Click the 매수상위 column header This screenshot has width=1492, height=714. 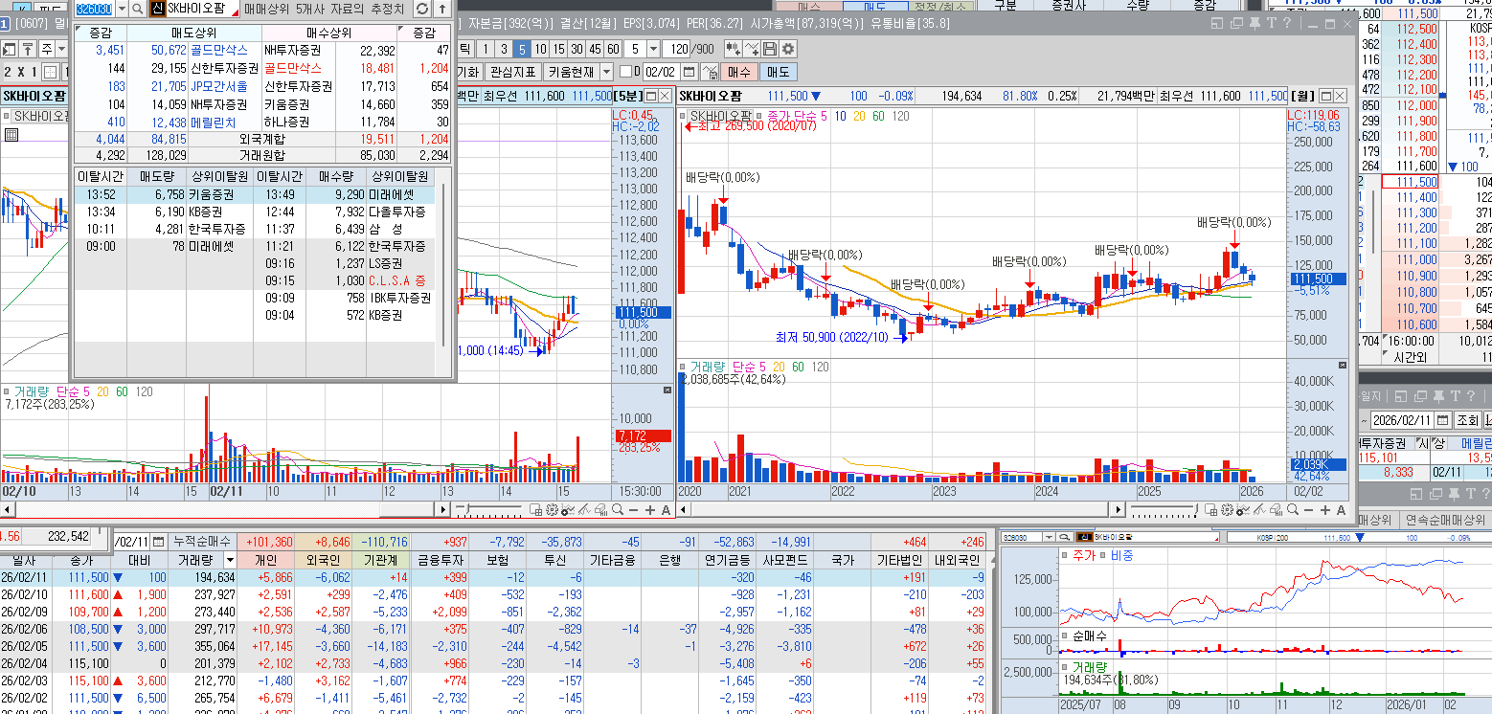(328, 33)
